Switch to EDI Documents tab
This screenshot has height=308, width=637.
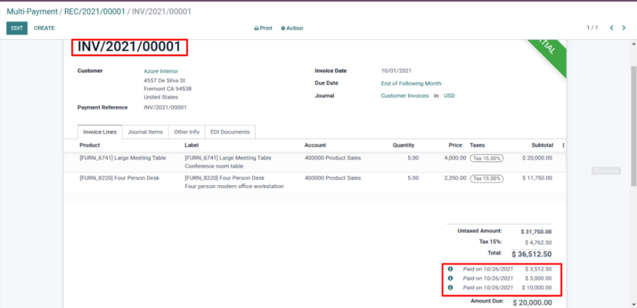(x=230, y=132)
